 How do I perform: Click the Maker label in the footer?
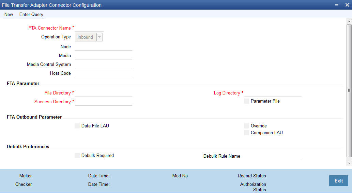tap(25, 176)
